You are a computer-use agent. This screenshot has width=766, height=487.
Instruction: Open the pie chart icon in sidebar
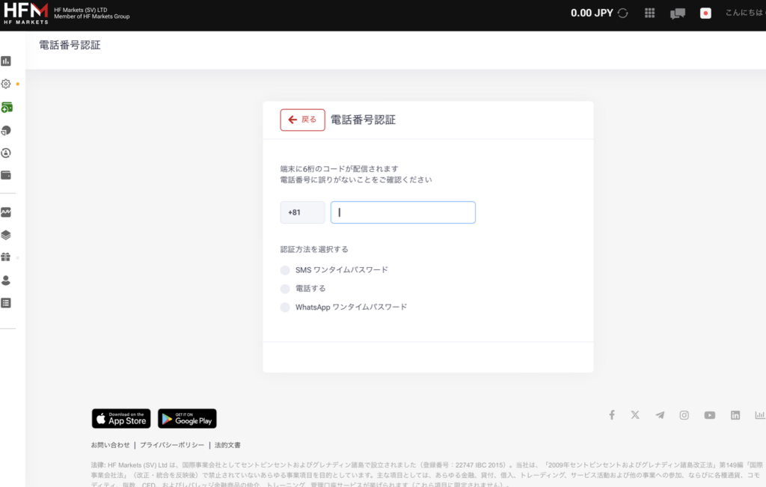[6, 130]
